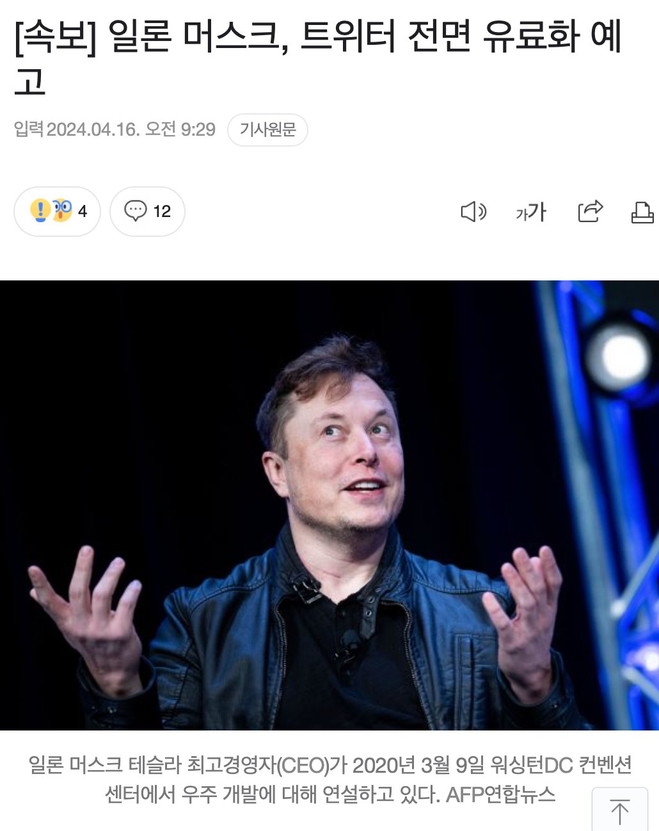This screenshot has width=659, height=831.
Task: Open font size 가가 setting
Action: [531, 211]
